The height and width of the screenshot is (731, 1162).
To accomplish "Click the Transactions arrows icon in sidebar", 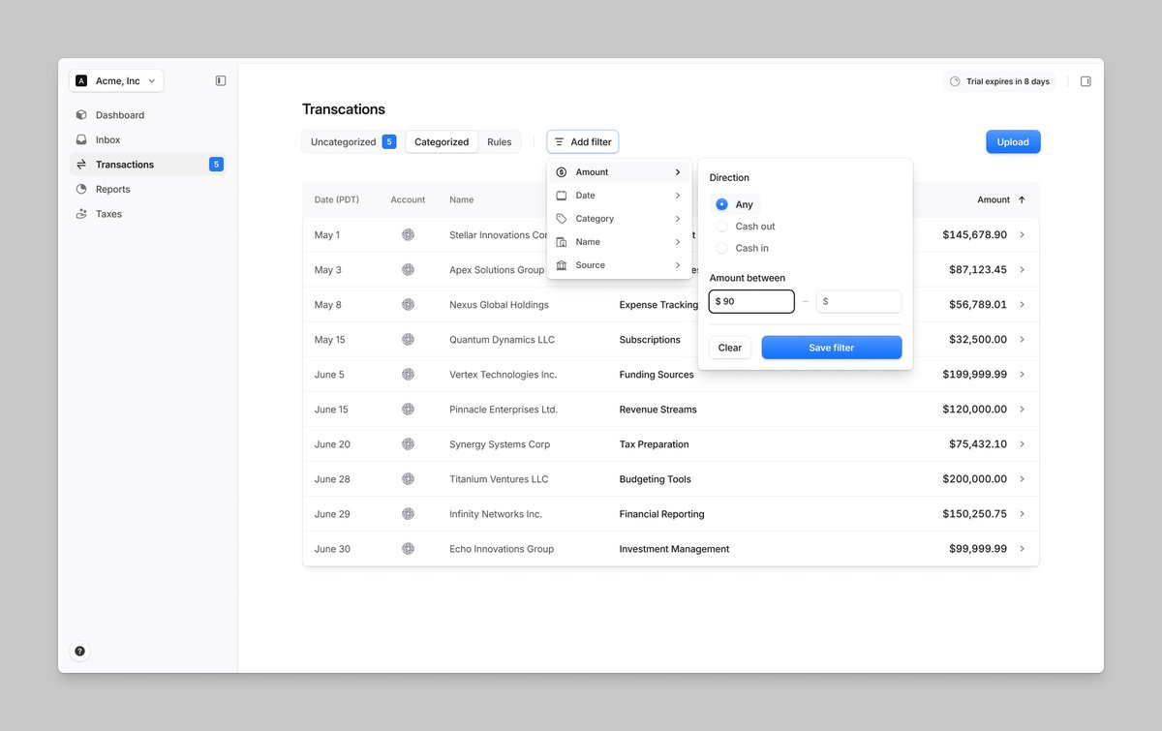I will [81, 165].
